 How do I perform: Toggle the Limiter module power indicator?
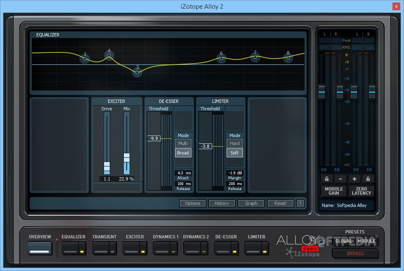(x=265, y=248)
